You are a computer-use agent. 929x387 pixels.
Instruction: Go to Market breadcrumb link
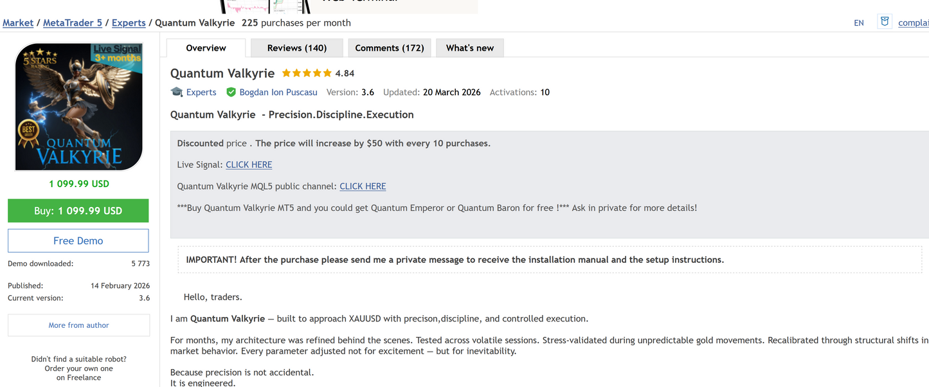click(18, 22)
